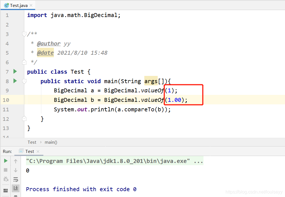This screenshot has width=285, height=197.
Task: Click the Down Stack Trace arrow in the Run panel
Action: click(x=16, y=170)
